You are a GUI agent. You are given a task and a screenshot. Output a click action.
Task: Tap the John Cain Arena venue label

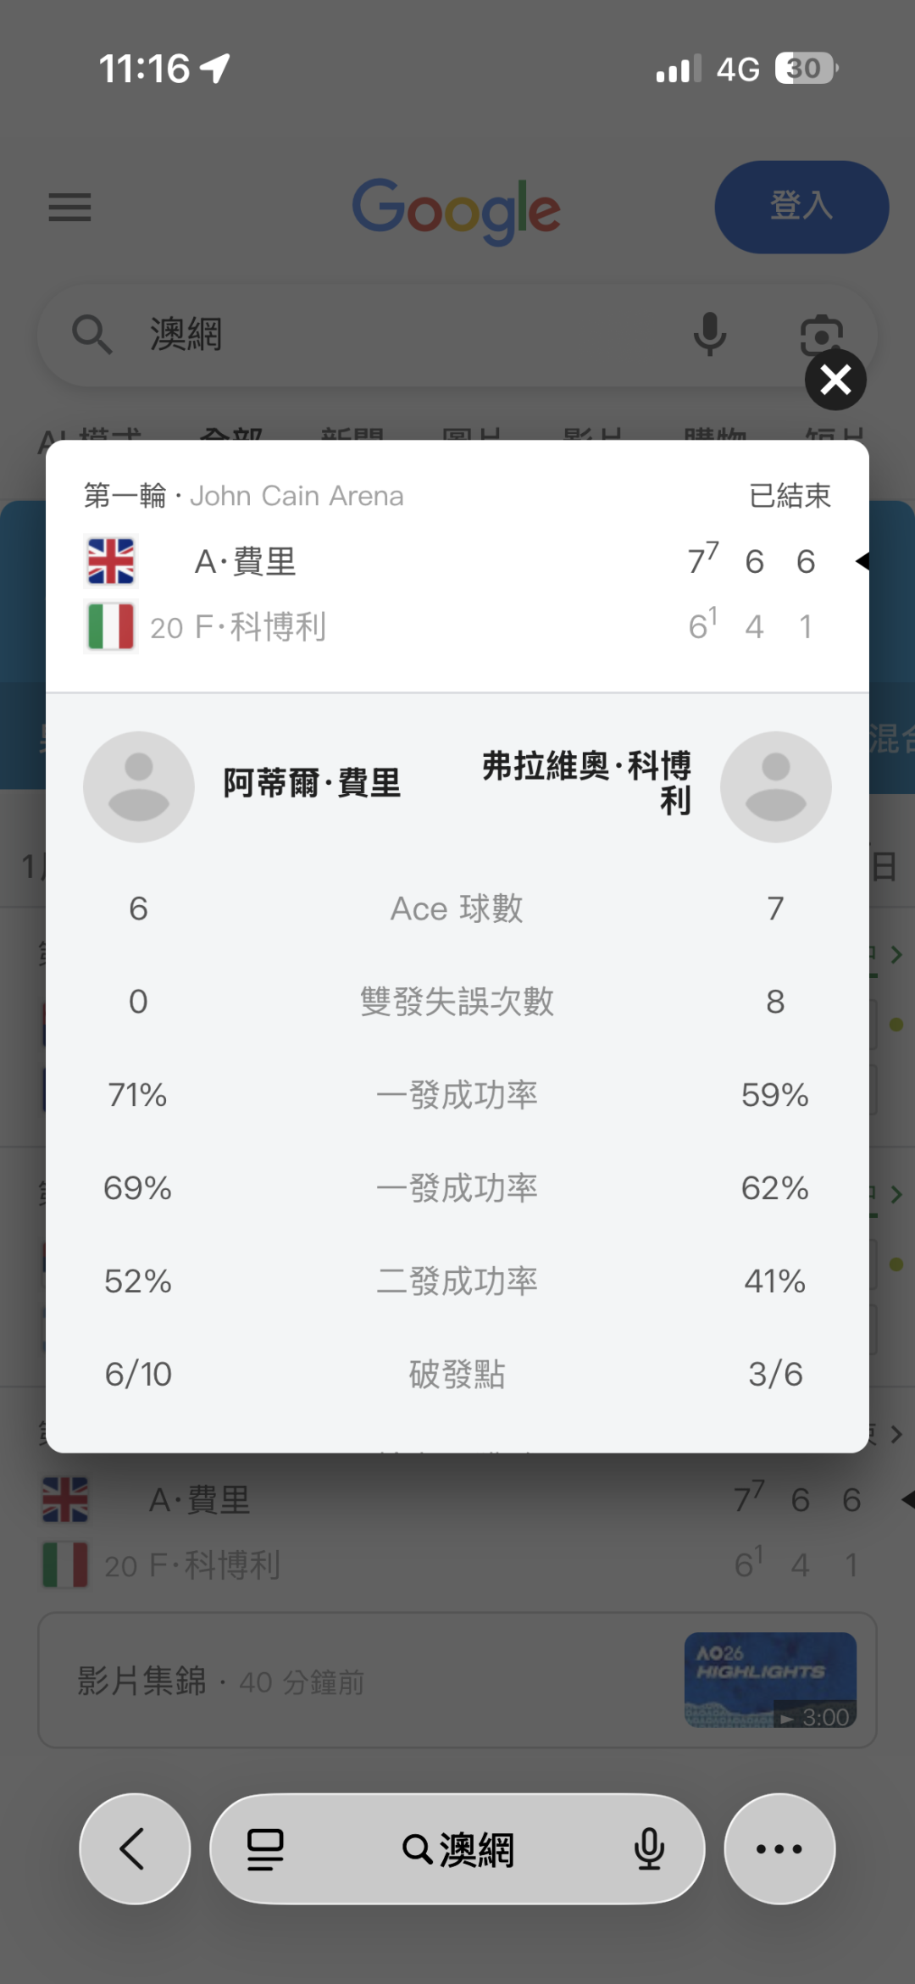tap(297, 496)
